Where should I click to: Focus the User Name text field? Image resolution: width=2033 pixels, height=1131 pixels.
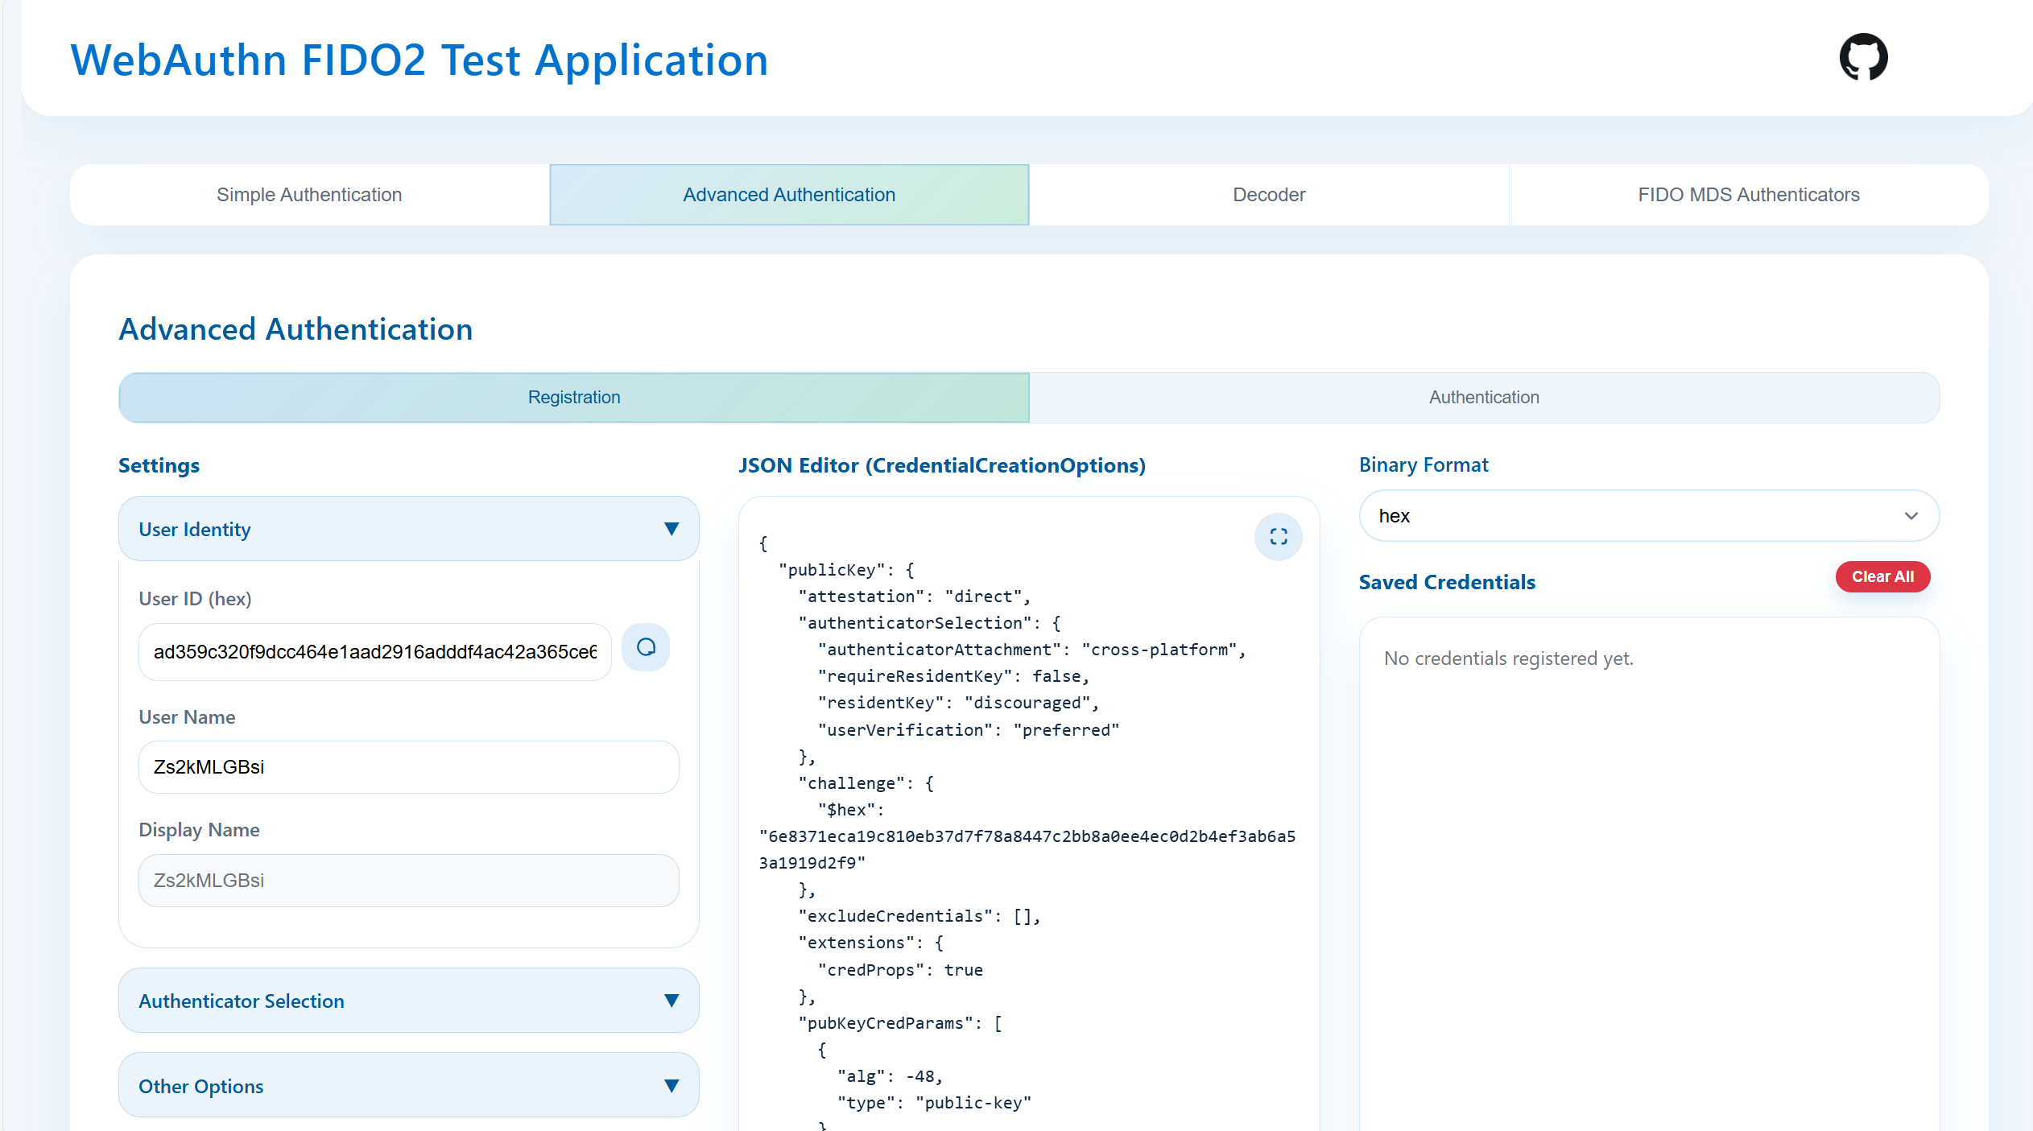[408, 767]
